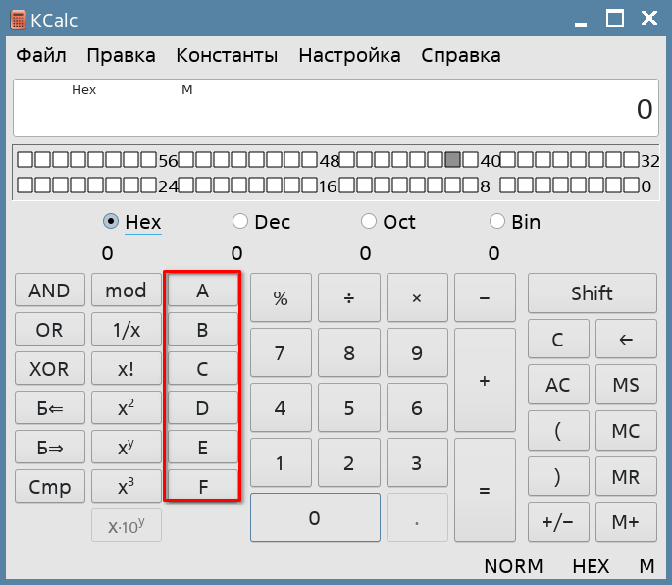672x585 pixels.
Task: Select the Bin radio button
Action: coord(497,222)
